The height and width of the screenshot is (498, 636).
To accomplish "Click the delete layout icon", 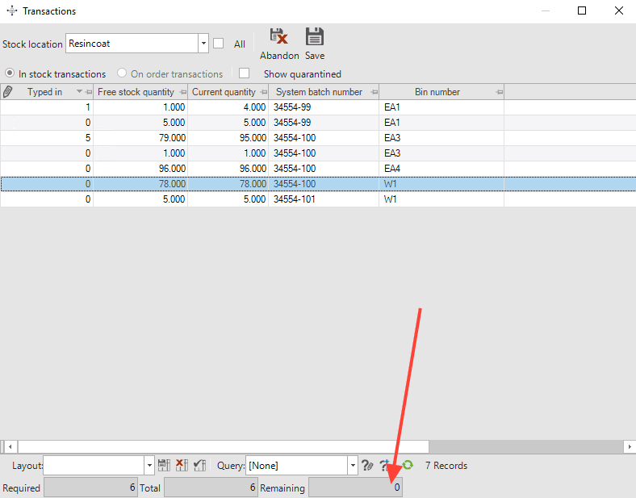I will point(182,465).
